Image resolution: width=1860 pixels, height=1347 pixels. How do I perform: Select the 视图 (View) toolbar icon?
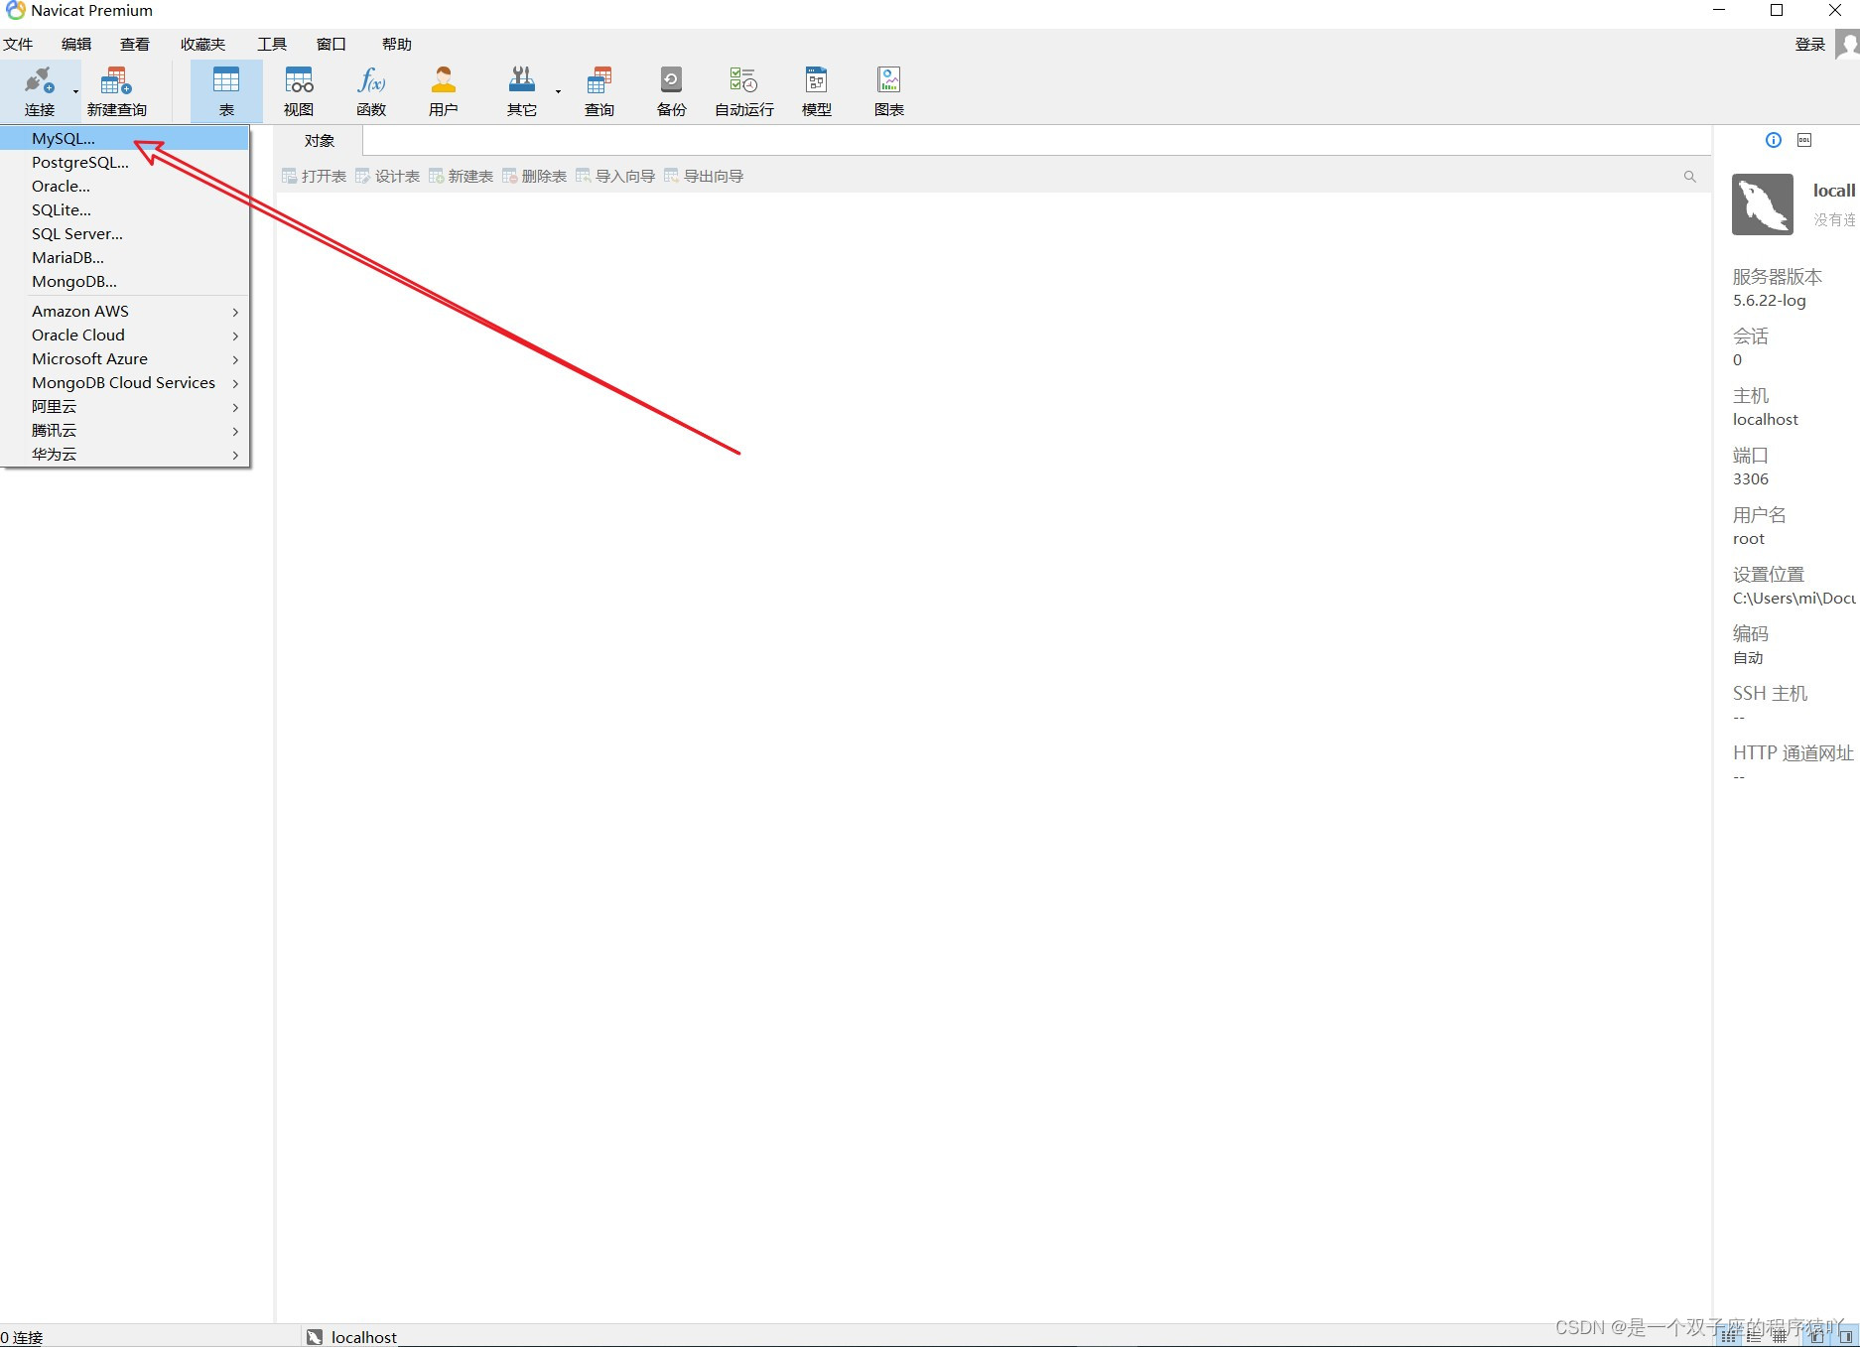click(x=299, y=90)
